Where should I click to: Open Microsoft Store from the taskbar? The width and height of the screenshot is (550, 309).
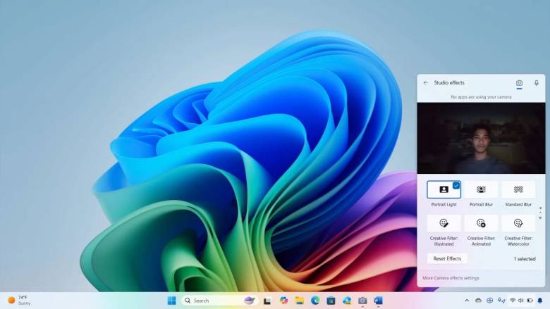tap(331, 301)
